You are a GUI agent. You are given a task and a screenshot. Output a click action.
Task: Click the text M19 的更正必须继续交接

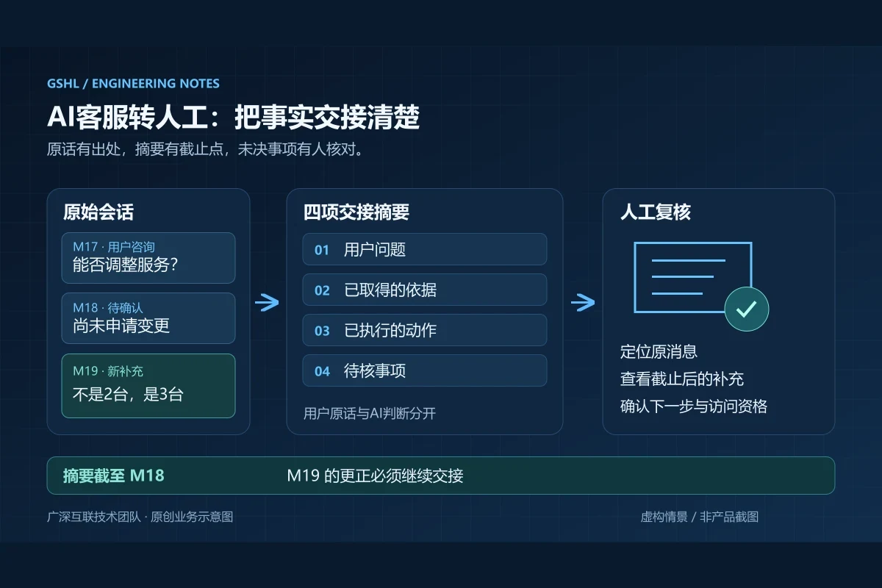point(375,476)
